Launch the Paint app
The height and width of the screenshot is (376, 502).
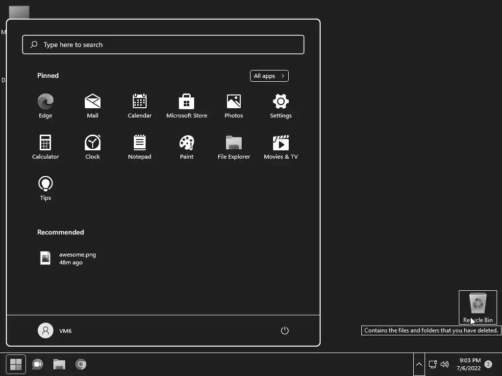click(x=187, y=147)
